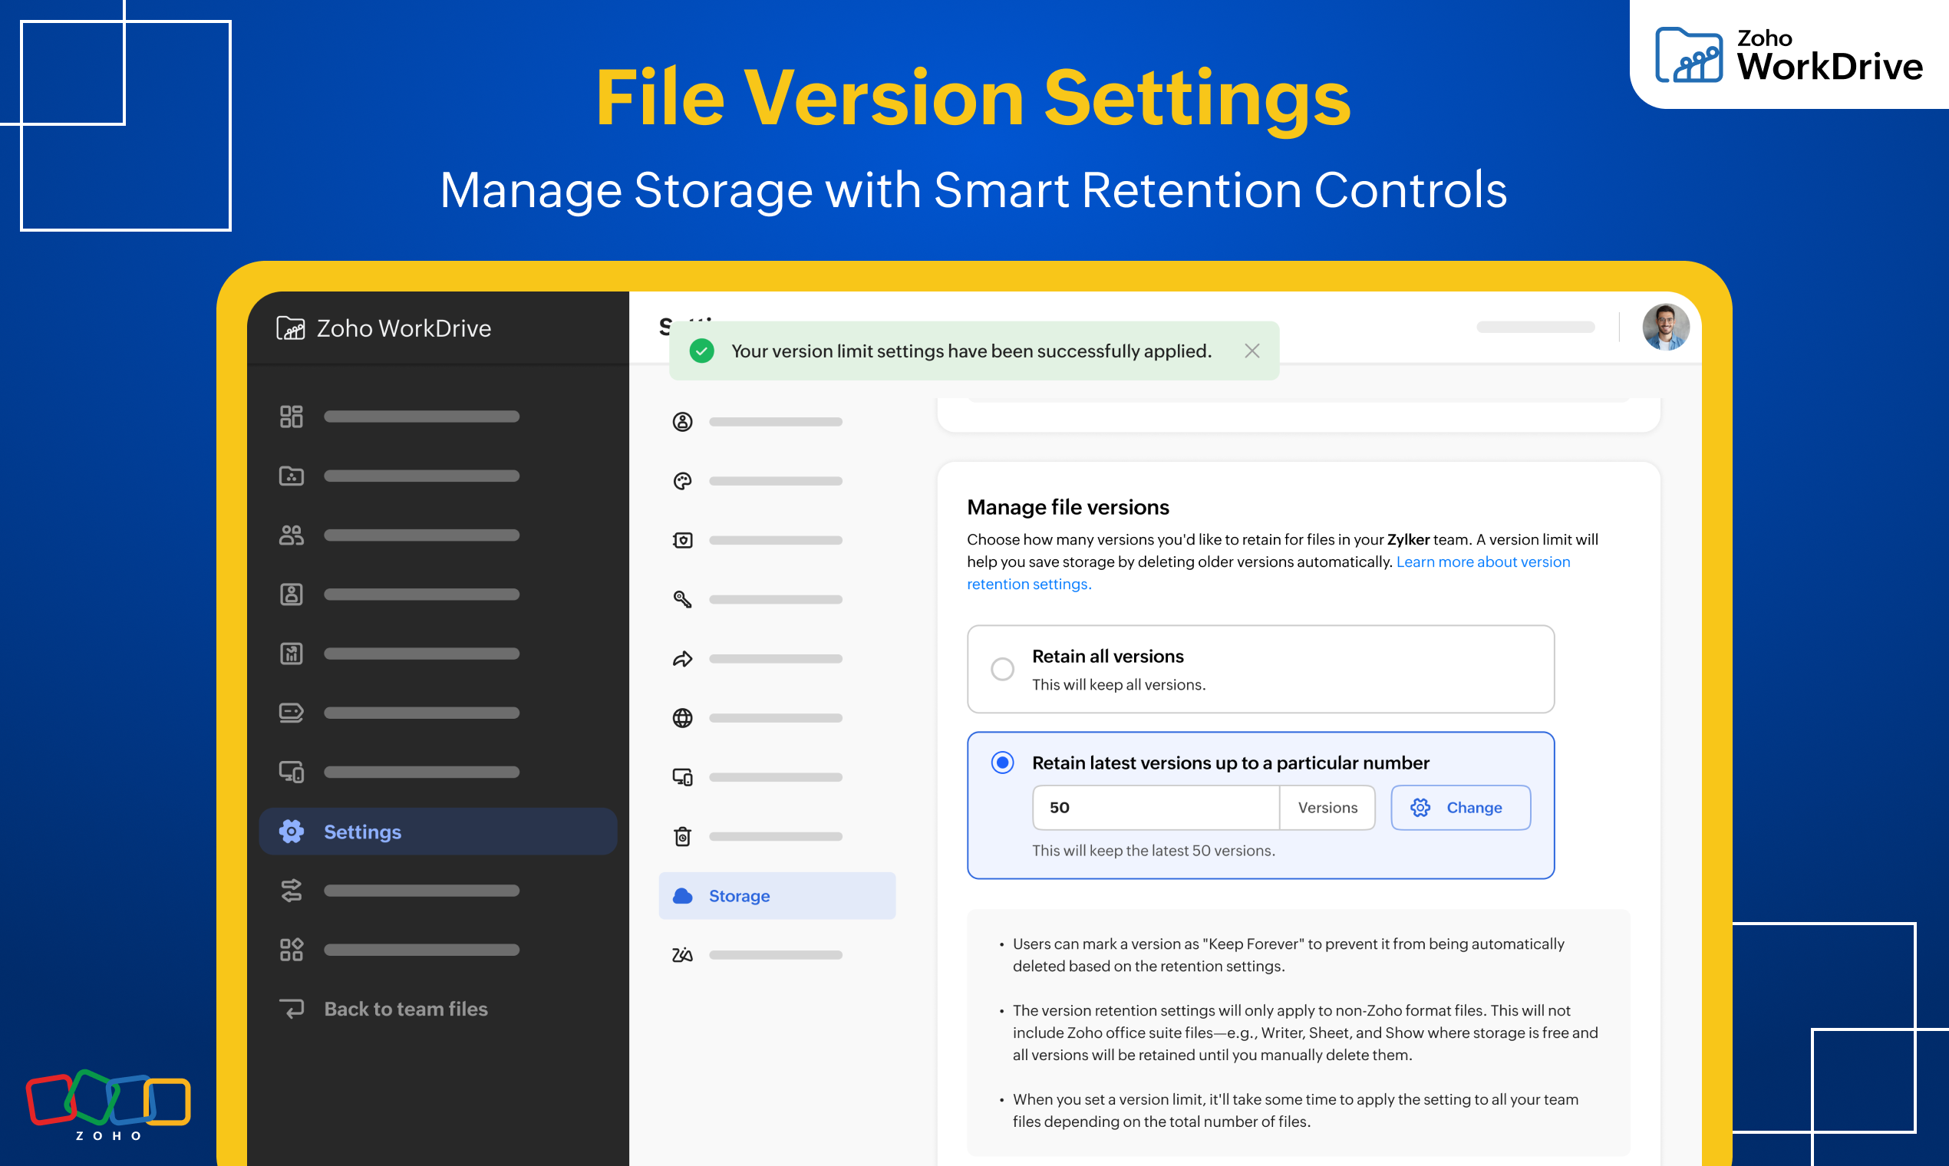
Task: Open Learn more about version retention link
Action: click(x=1482, y=562)
